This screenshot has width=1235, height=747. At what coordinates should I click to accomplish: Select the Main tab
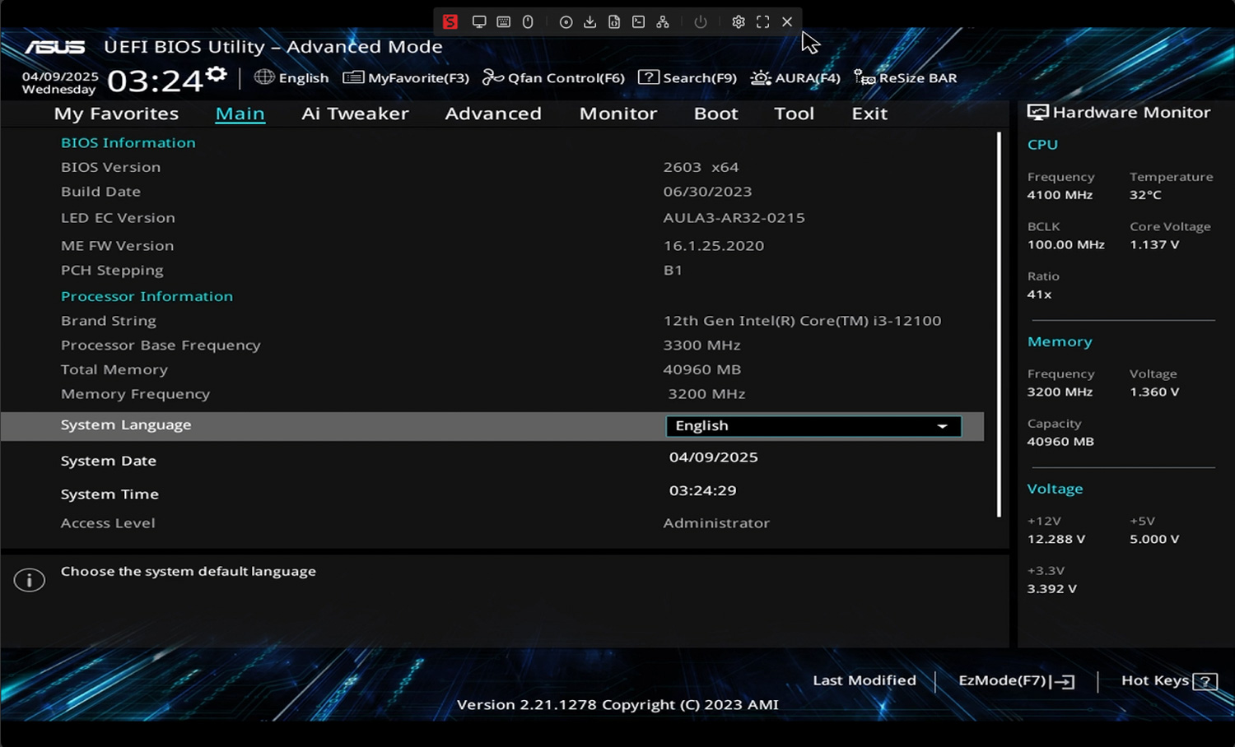point(240,114)
